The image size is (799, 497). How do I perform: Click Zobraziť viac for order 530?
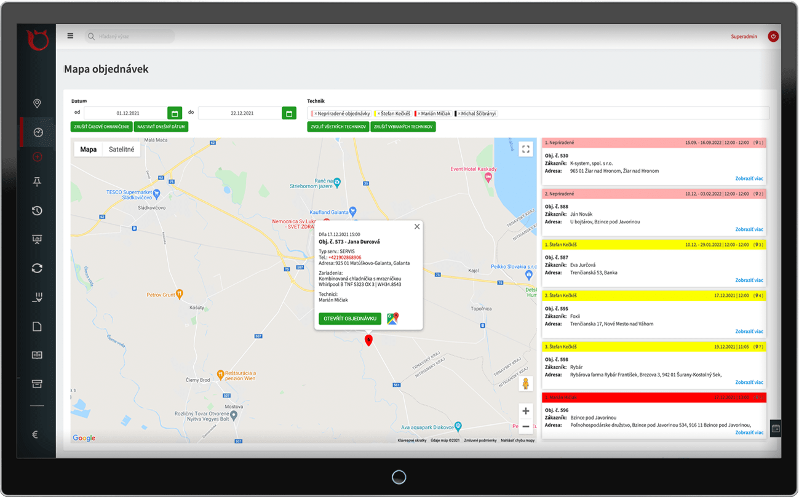[749, 178]
